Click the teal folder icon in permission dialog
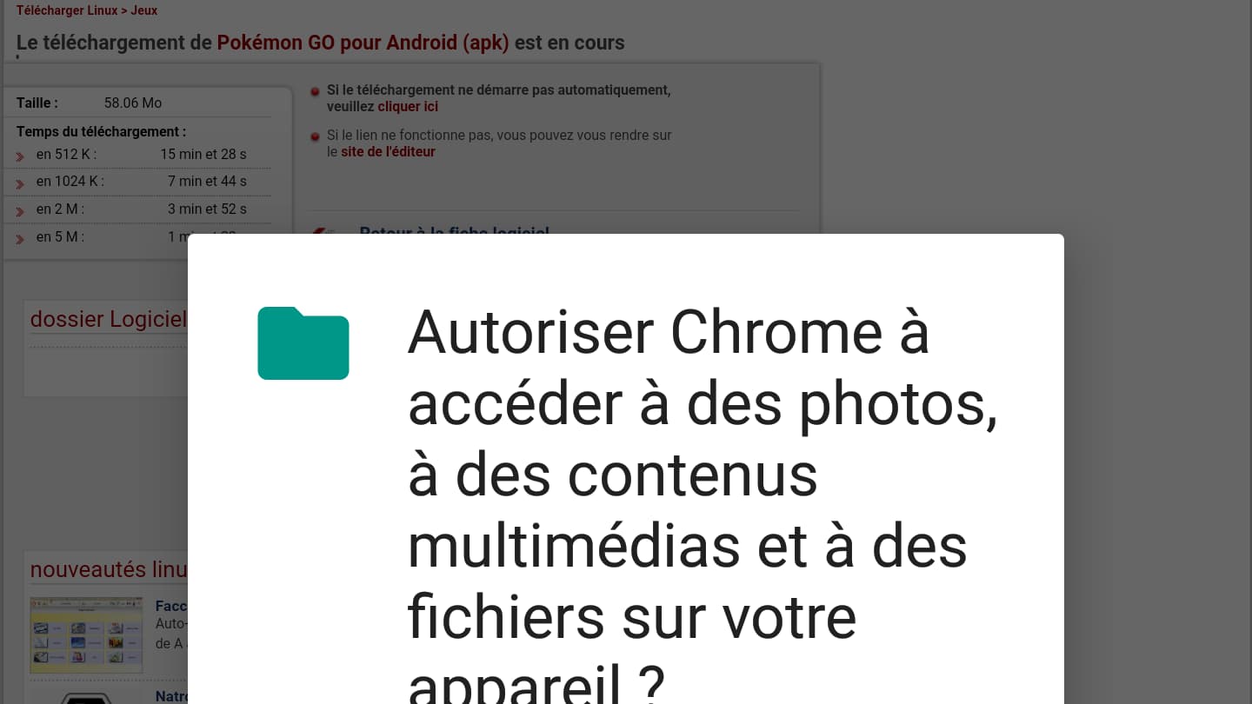This screenshot has height=704, width=1252. [x=303, y=343]
